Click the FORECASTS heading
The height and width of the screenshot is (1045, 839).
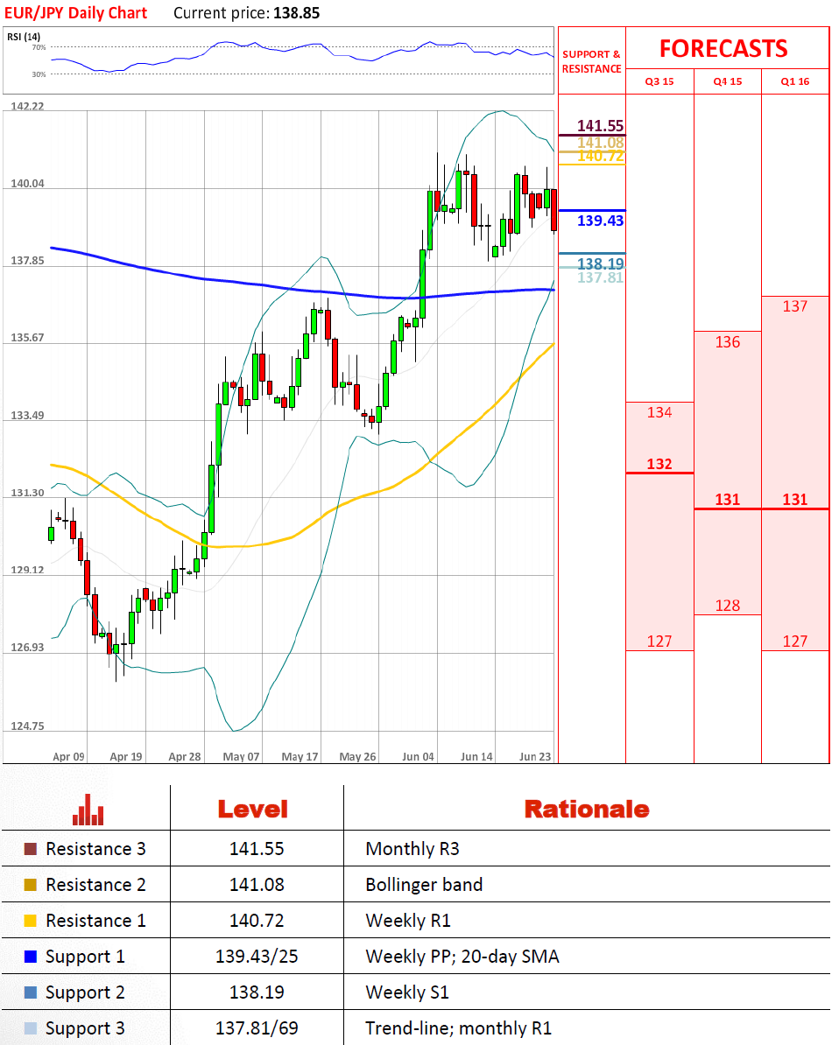coord(723,49)
